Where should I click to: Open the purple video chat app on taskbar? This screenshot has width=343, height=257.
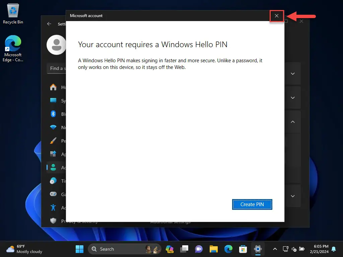[199, 249]
